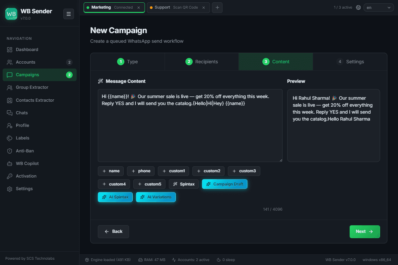Click the AI Spintax button

[115, 197]
